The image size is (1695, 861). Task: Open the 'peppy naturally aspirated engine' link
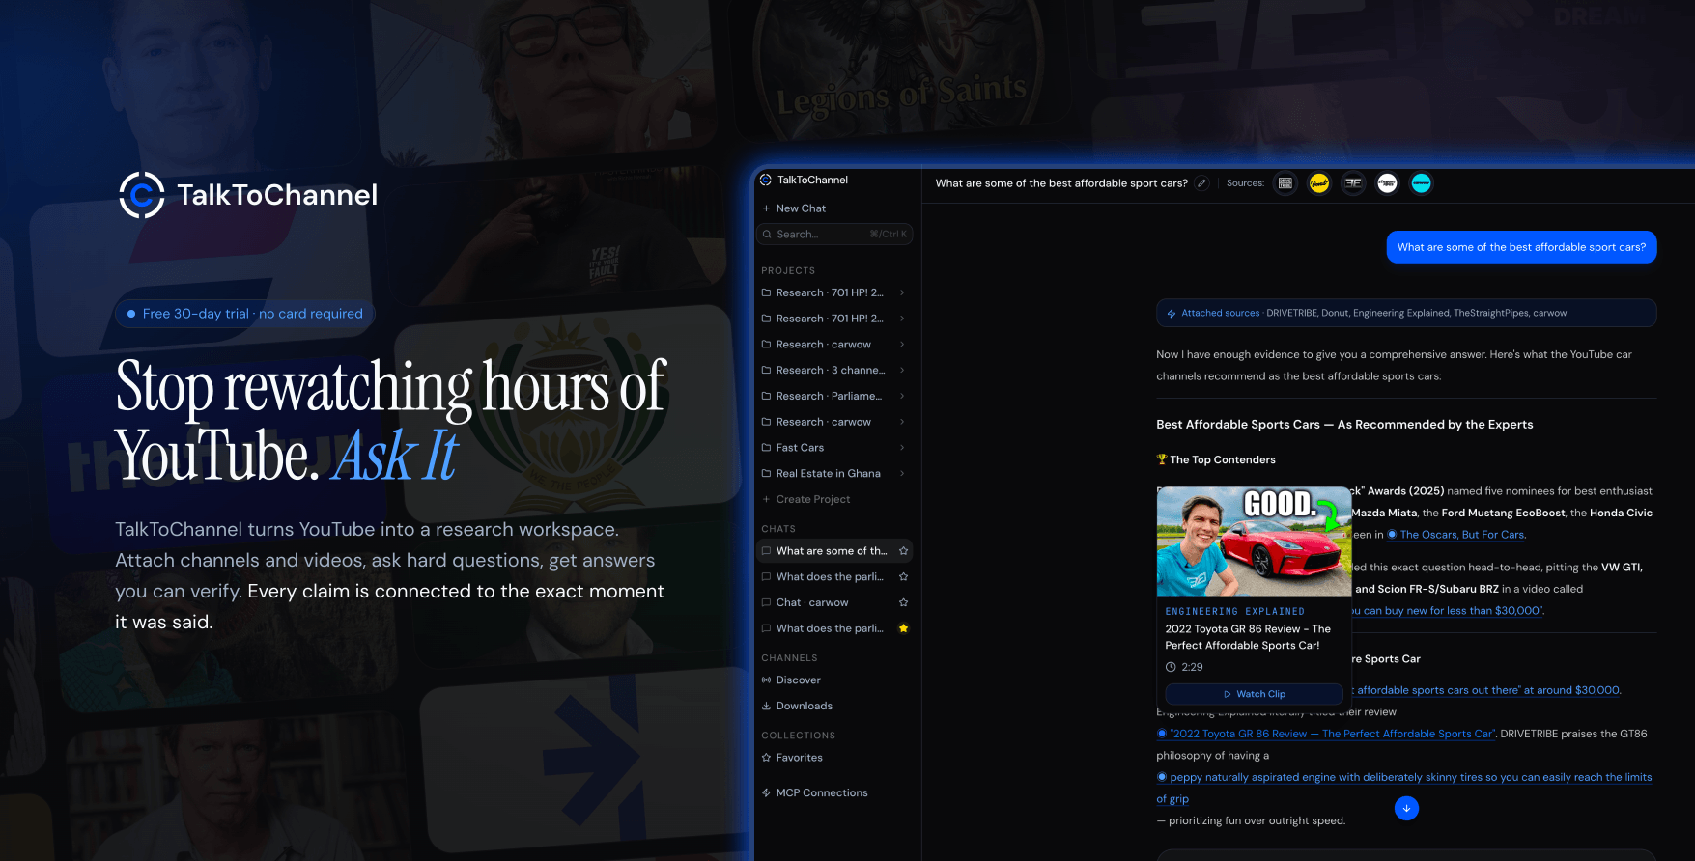pos(1404,777)
